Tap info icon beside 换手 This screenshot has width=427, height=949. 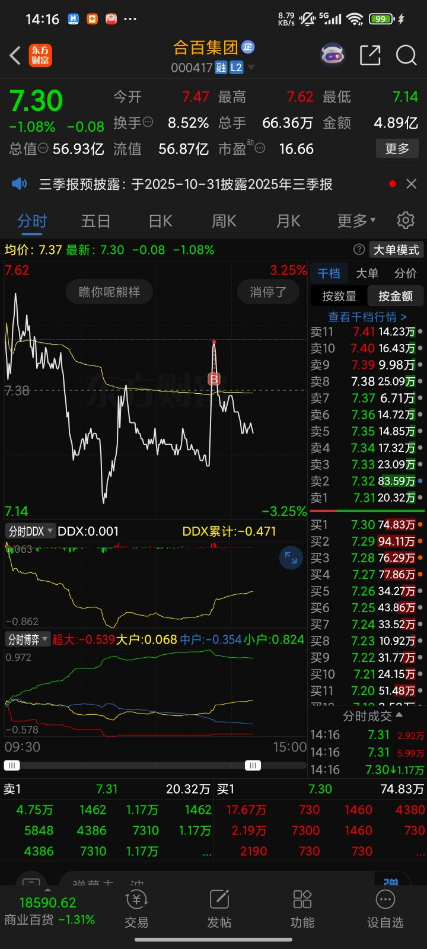148,122
